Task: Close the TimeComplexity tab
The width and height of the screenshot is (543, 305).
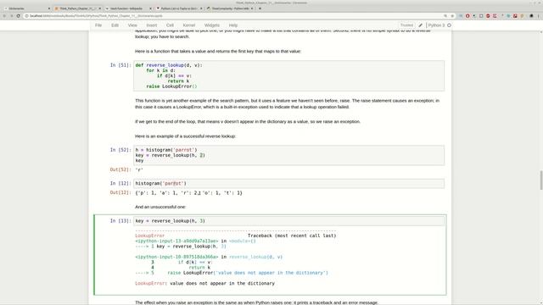Action: point(252,8)
